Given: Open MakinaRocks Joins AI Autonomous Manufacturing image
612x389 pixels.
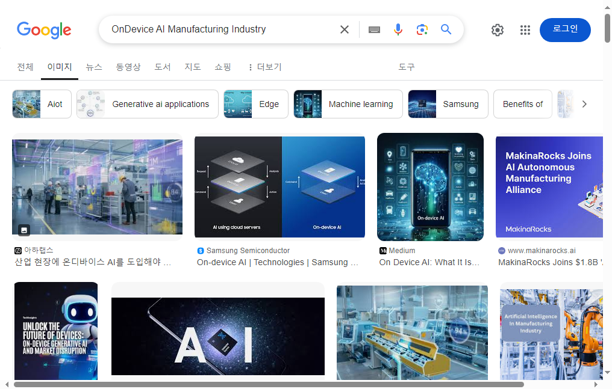Looking at the screenshot, I should (549, 187).
